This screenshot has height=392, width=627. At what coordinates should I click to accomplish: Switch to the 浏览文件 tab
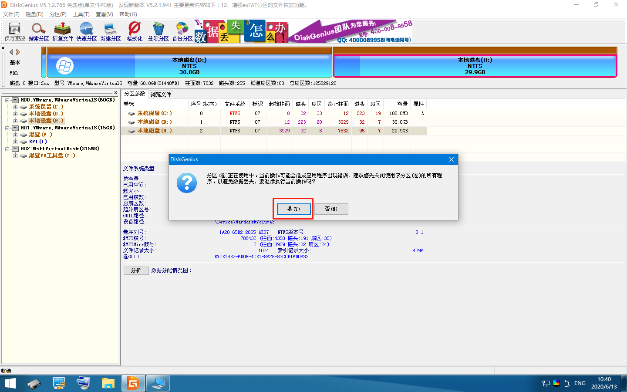pyautogui.click(x=161, y=94)
